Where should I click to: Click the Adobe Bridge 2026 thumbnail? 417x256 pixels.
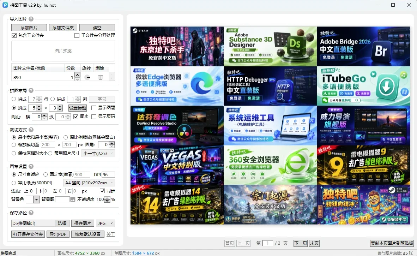(x=363, y=46)
